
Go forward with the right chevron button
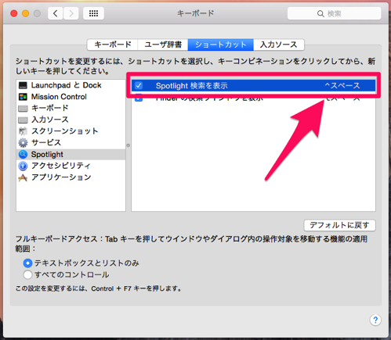point(71,13)
